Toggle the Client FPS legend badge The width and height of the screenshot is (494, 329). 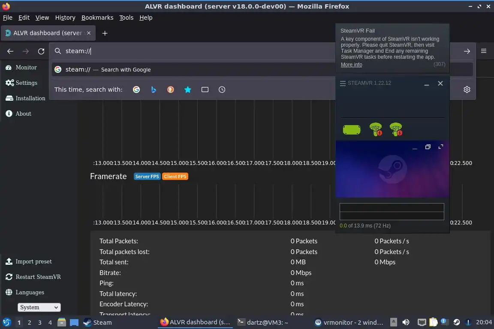click(x=175, y=176)
